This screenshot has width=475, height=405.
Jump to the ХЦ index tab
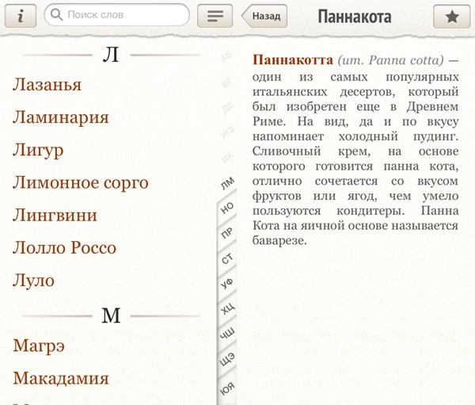pos(226,309)
